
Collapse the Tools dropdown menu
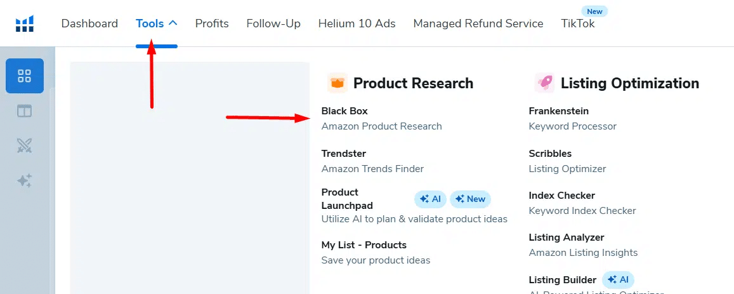(x=156, y=23)
